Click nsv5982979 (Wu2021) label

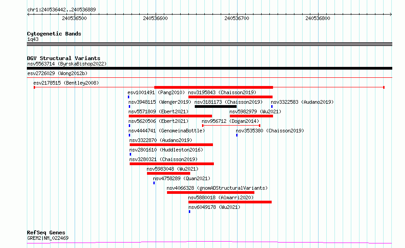click(x=255, y=111)
